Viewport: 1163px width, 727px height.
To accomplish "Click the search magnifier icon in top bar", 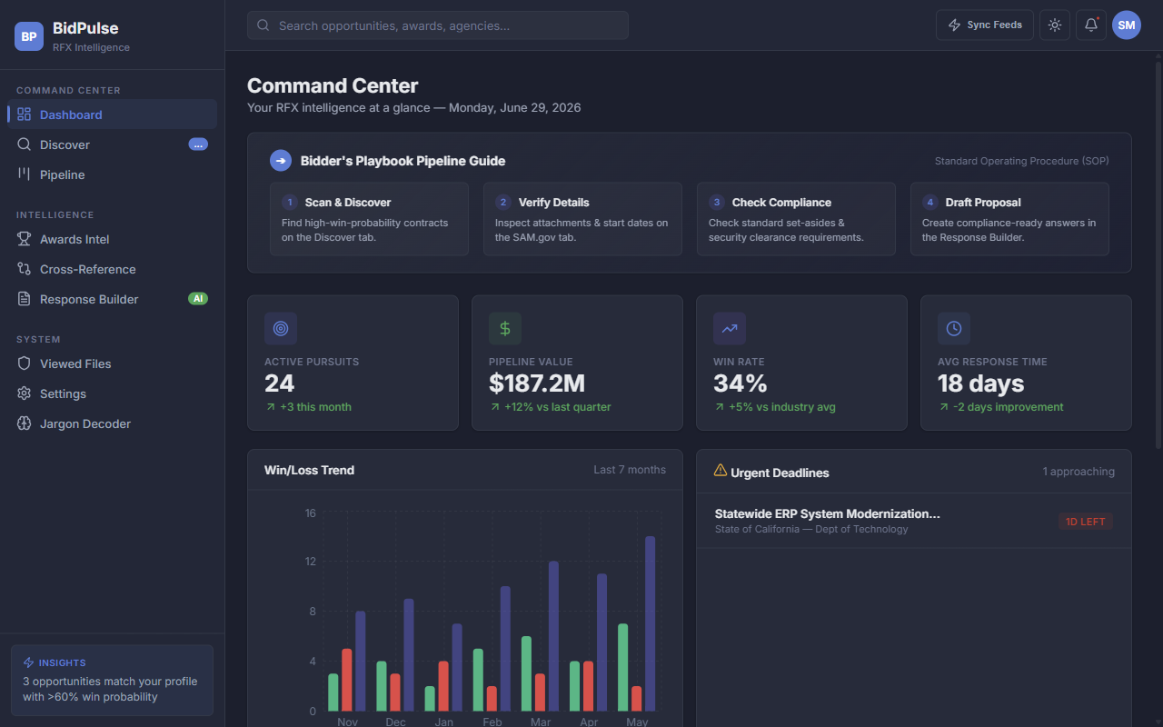I will (x=263, y=25).
